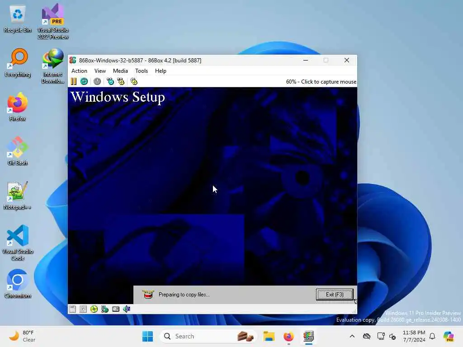Open the Action menu
463x347 pixels.
(79, 71)
